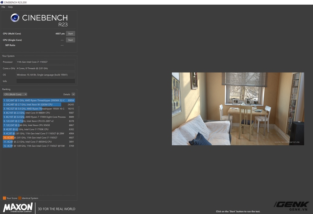Open the CPU (Multi Core) ranking dropdown

tap(15, 94)
